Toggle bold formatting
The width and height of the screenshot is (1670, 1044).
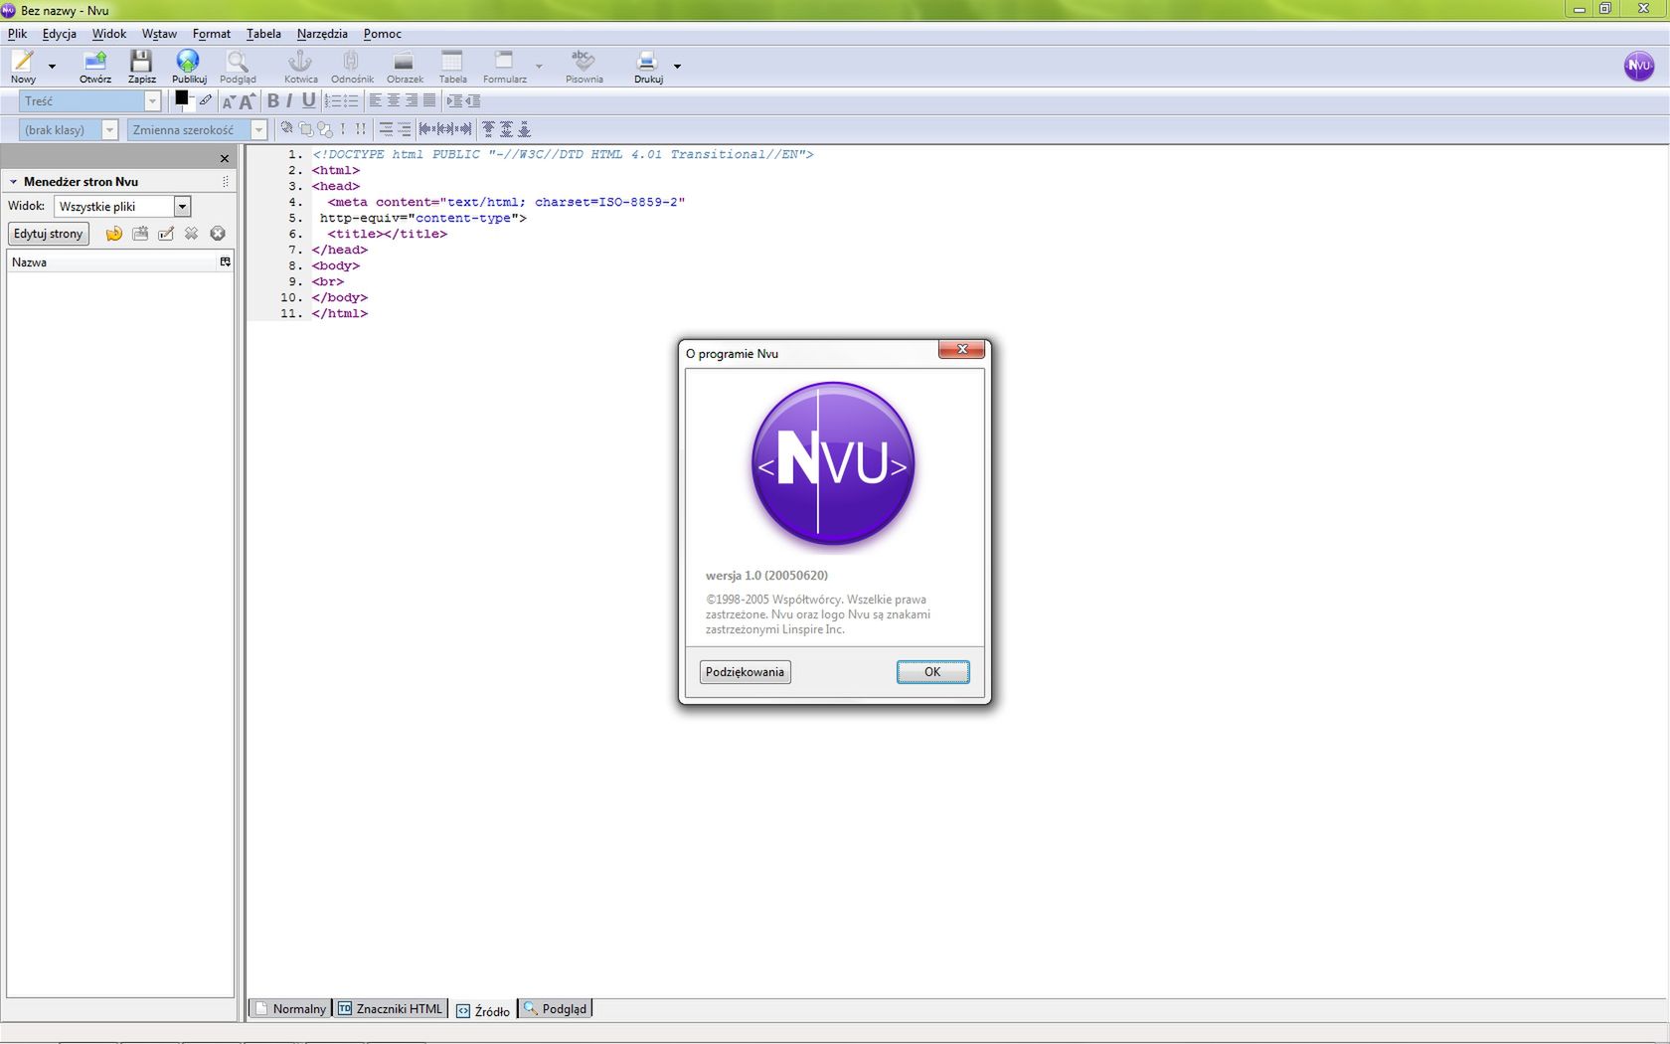pos(273,100)
